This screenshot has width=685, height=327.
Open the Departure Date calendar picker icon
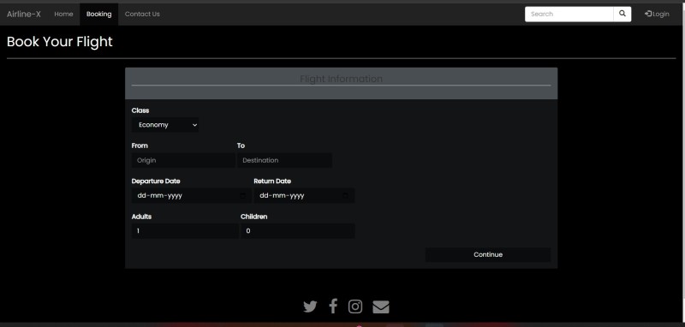click(243, 195)
